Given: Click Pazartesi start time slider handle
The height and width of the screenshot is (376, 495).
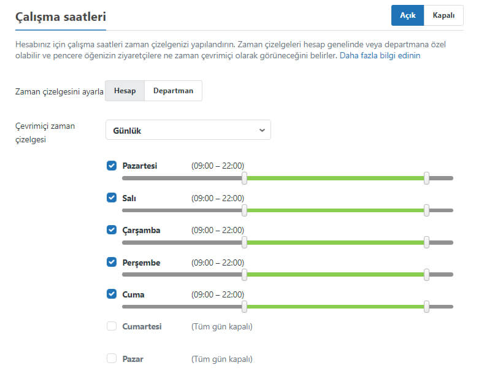Looking at the screenshot, I should click(245, 178).
